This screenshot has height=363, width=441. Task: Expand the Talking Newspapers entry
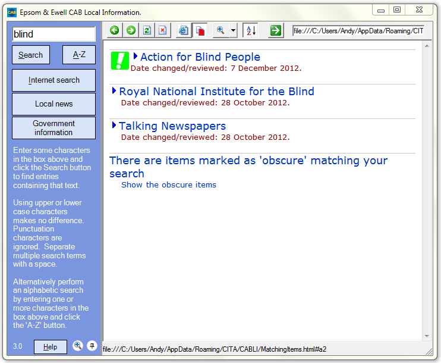[114, 125]
